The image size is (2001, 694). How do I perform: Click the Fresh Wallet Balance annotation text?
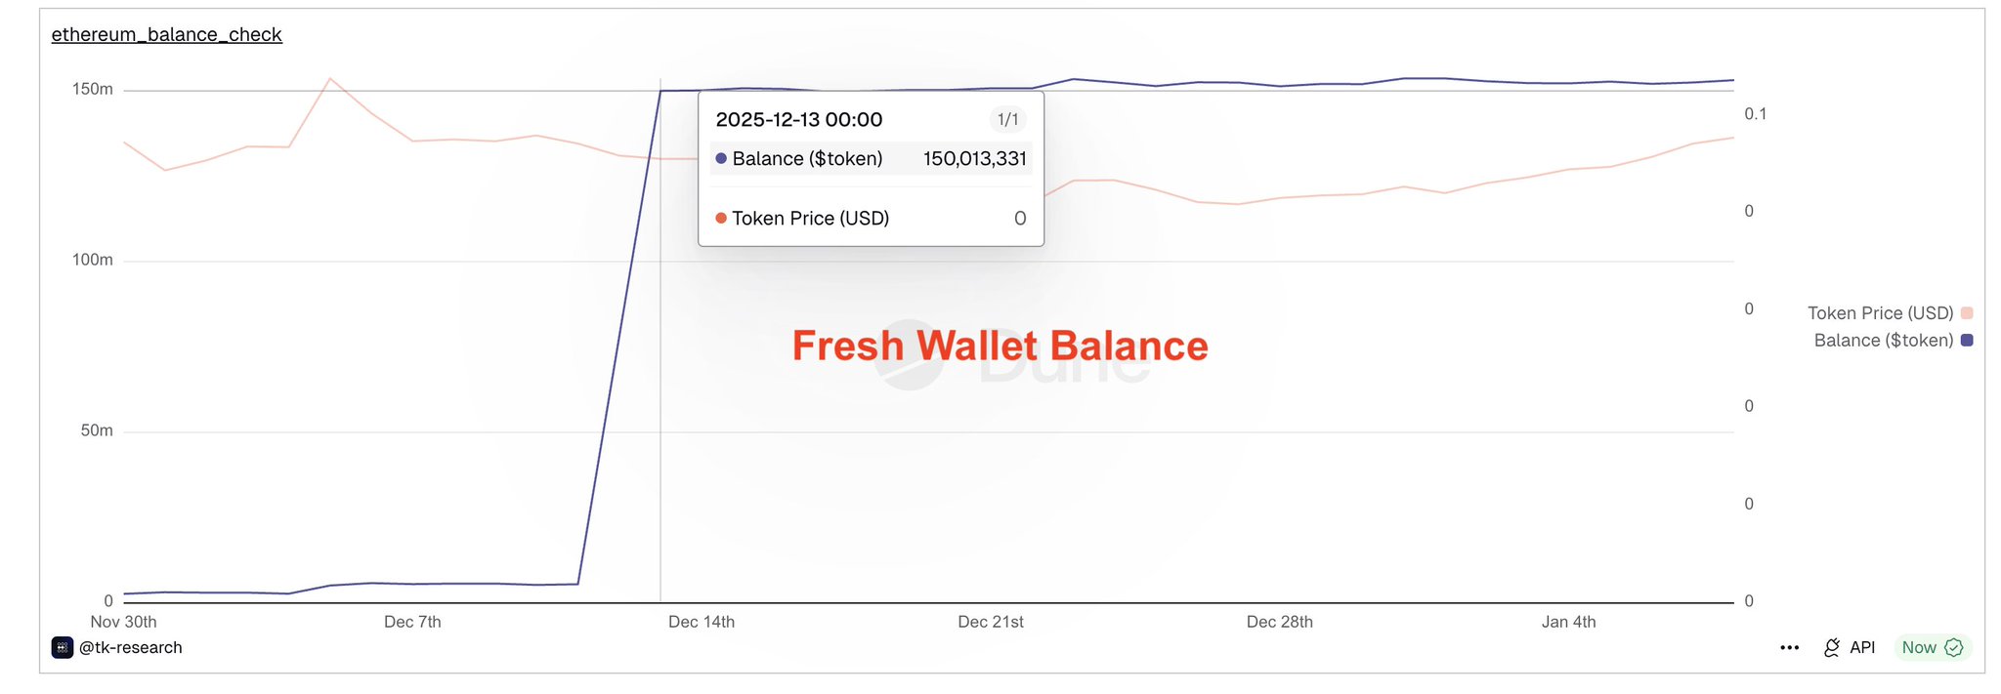pyautogui.click(x=1000, y=346)
